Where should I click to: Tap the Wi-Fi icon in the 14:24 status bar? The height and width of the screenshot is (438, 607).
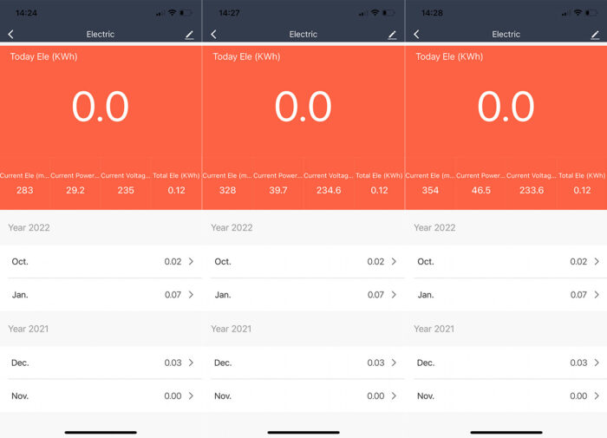click(x=173, y=14)
